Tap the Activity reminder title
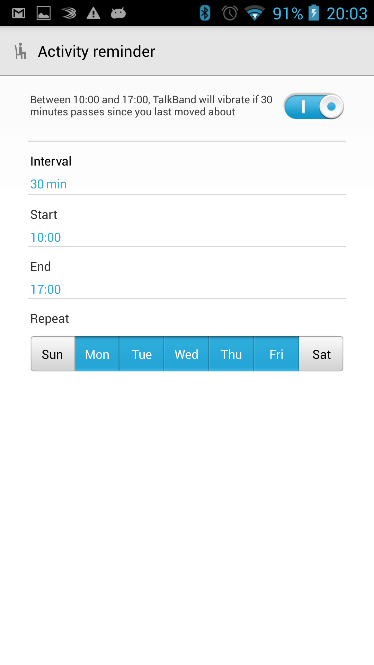The height and width of the screenshot is (665, 374). 97,52
